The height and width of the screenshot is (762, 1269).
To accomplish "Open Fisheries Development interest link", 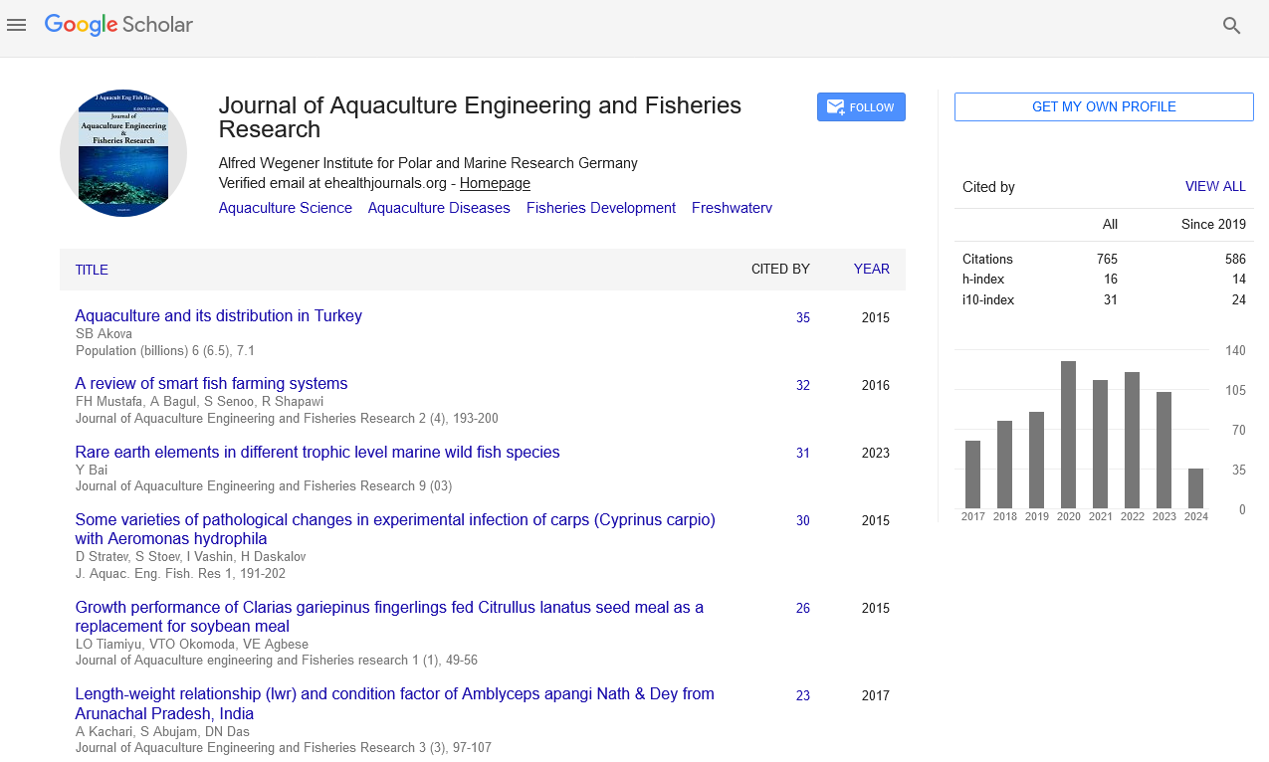I will pos(601,208).
